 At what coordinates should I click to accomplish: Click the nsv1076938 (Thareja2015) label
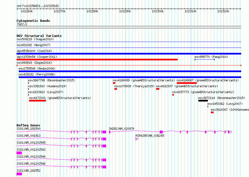[x=134, y=86]
